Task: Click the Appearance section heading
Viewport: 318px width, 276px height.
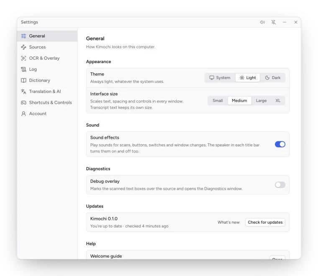Action: (x=99, y=61)
